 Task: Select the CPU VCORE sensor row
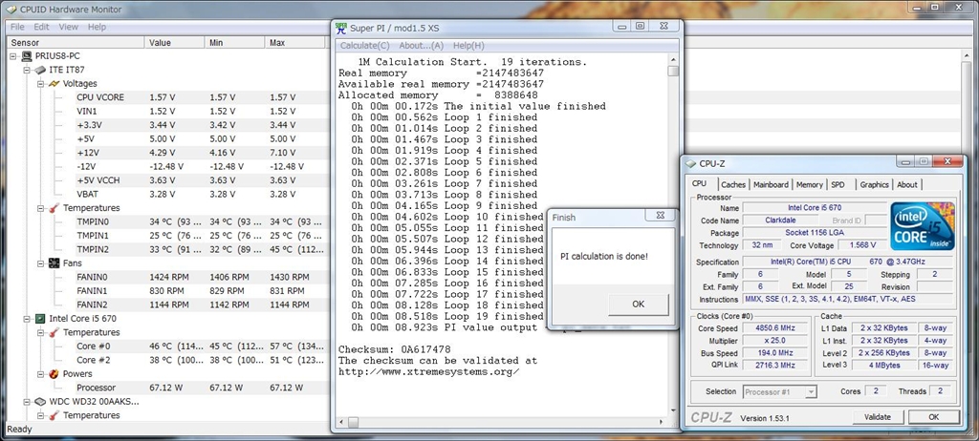(x=100, y=97)
